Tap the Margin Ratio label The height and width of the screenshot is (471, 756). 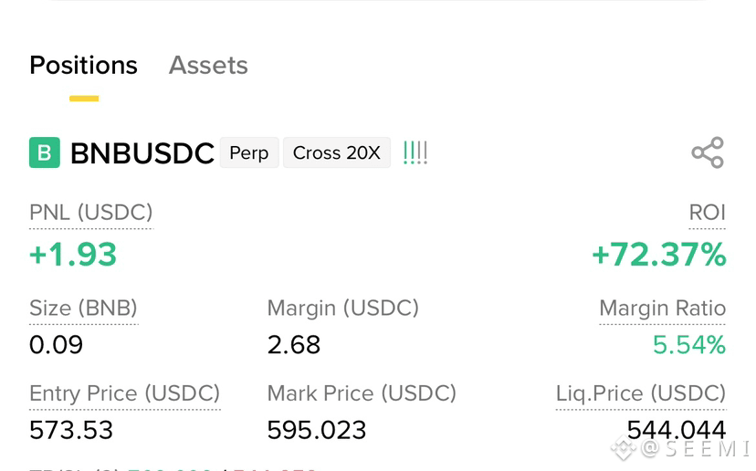[663, 308]
